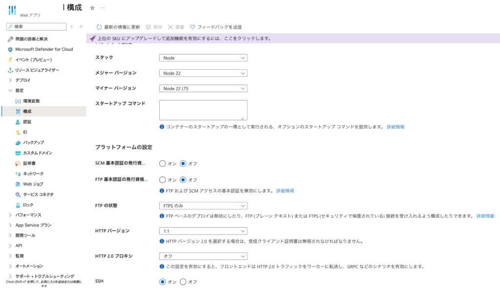Click the refresh icon labeled 最新の情報に更新

pyautogui.click(x=99, y=27)
